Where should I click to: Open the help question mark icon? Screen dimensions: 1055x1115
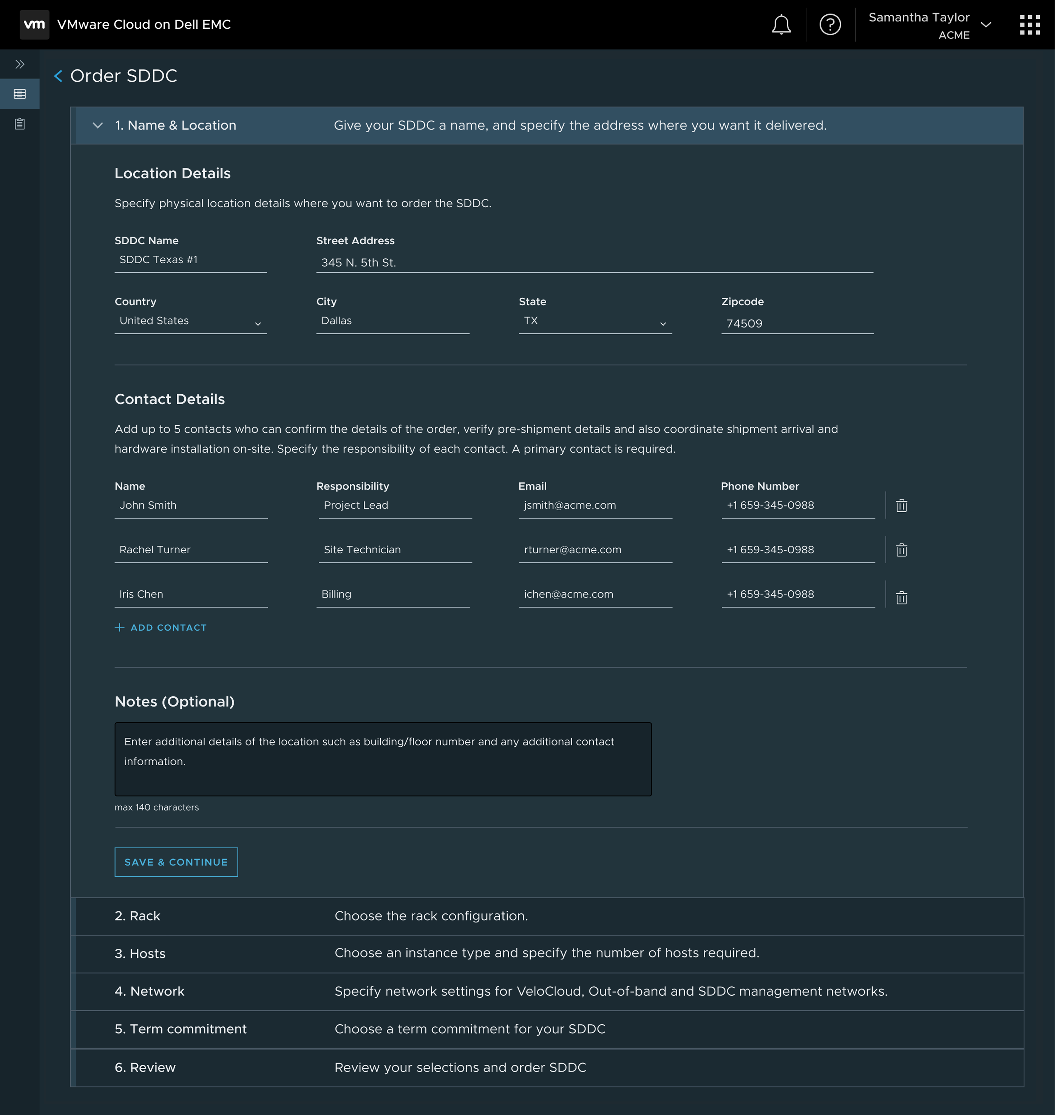pyautogui.click(x=830, y=25)
